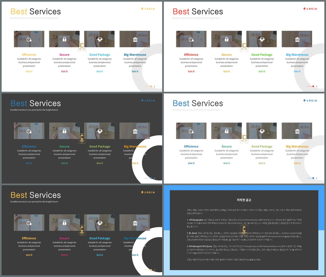Click the yellow LOGIA logo on white slide 2
Screen dimensions: 326x277
tap(148, 9)
